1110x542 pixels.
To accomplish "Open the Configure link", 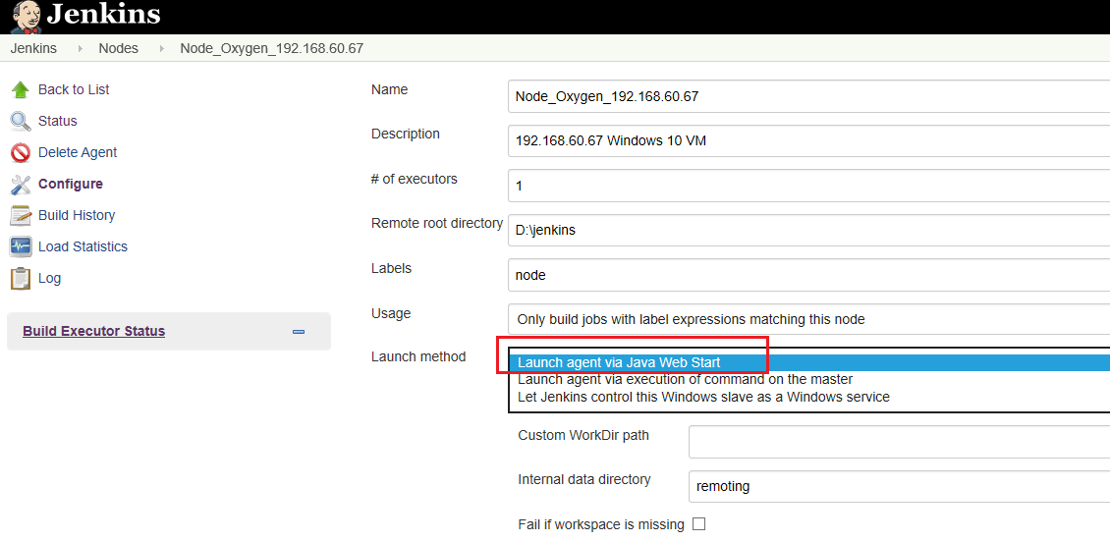I will pos(70,184).
